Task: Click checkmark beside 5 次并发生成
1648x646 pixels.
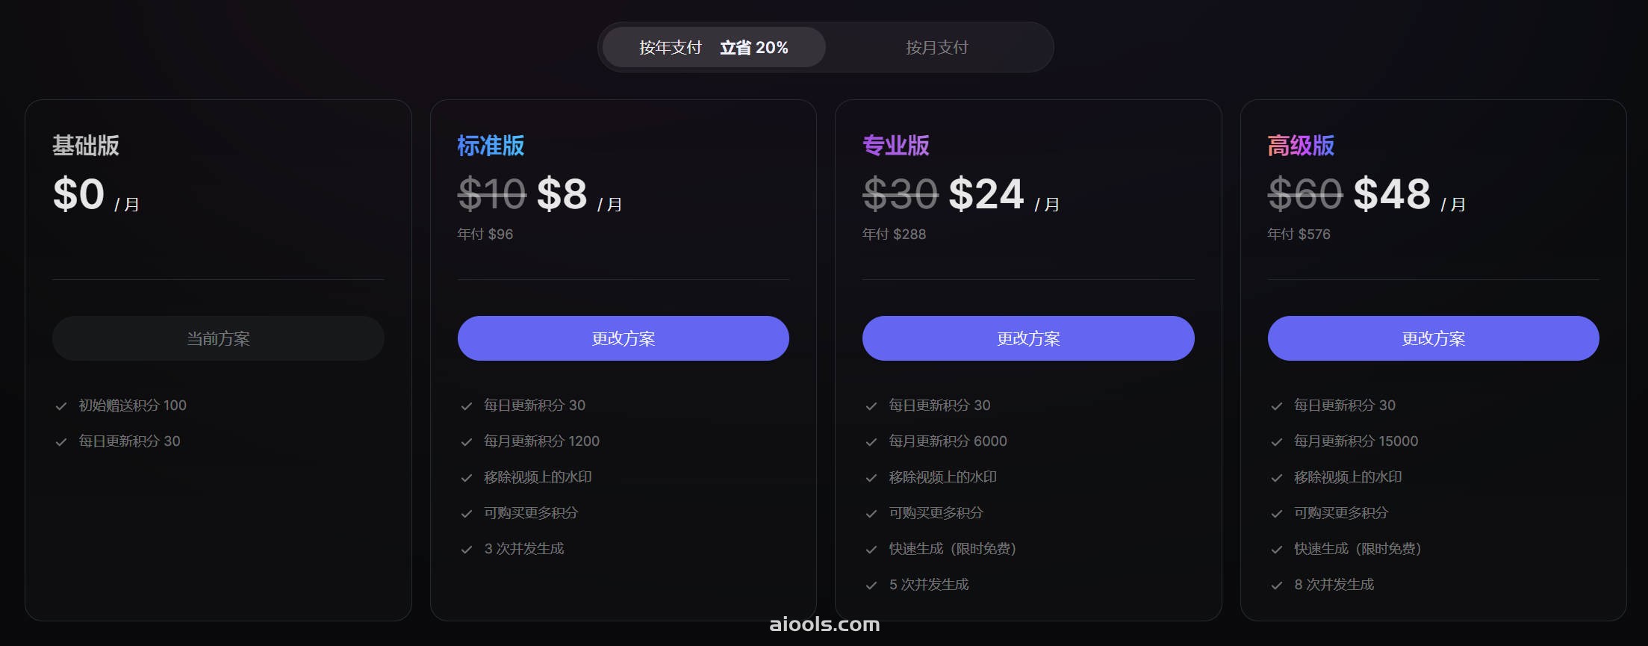Action: click(x=871, y=586)
